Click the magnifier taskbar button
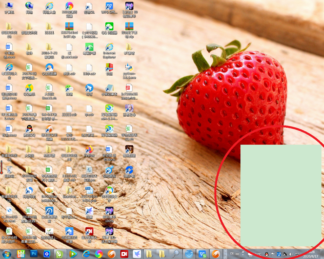 pyautogui.click(x=176, y=254)
